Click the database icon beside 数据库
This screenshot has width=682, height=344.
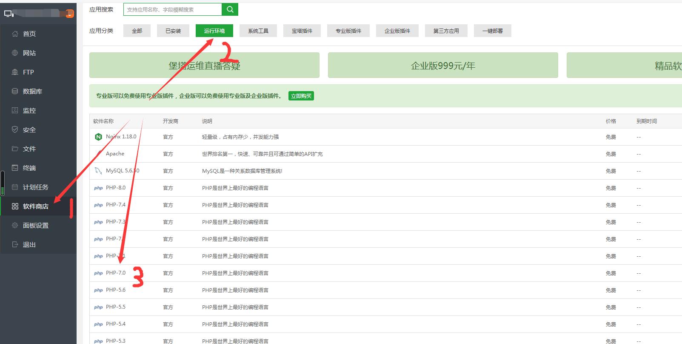(15, 91)
